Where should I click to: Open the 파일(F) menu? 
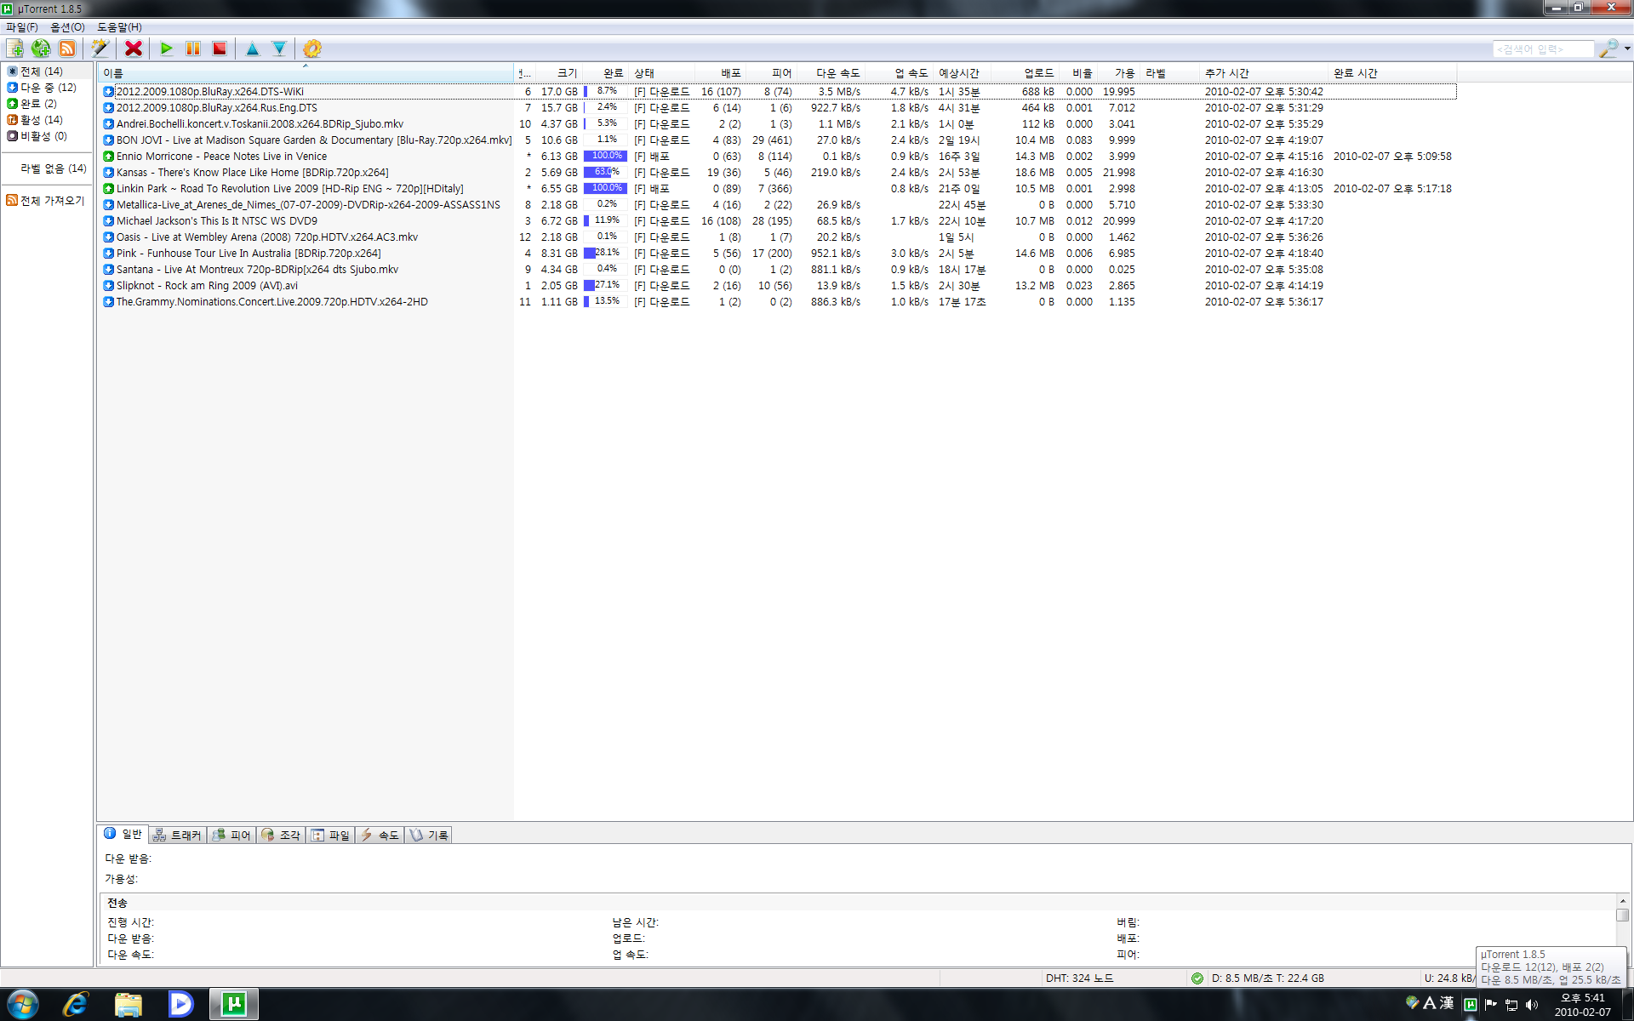22,27
